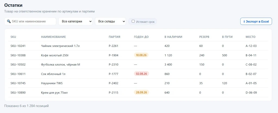
Task: Focus the SKU or name search field
Action: (30, 21)
